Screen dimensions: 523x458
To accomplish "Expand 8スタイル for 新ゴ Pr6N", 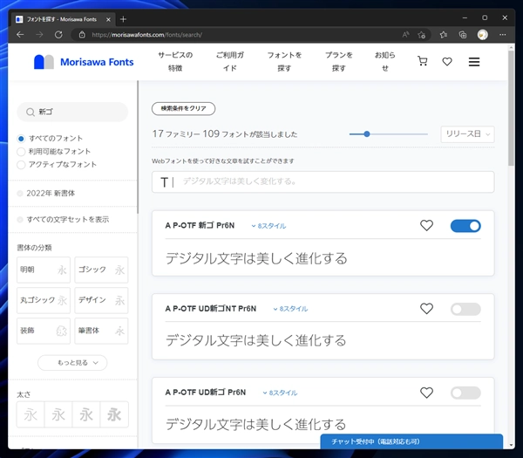I will pos(268,226).
